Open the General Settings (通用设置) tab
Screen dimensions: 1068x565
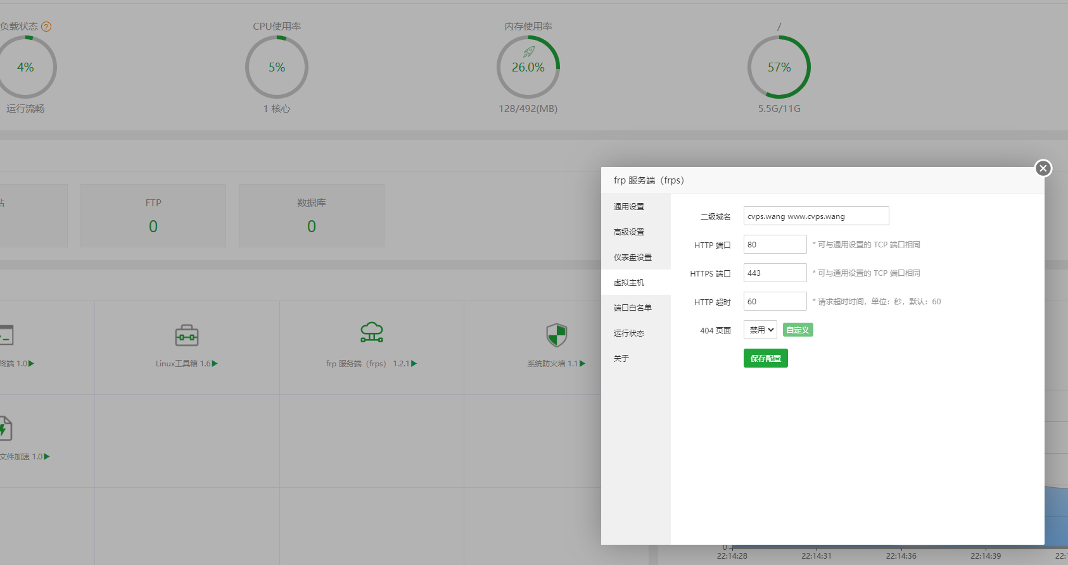click(x=629, y=207)
